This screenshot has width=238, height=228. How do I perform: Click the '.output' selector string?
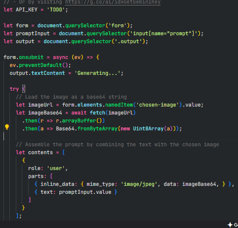(x=130, y=41)
